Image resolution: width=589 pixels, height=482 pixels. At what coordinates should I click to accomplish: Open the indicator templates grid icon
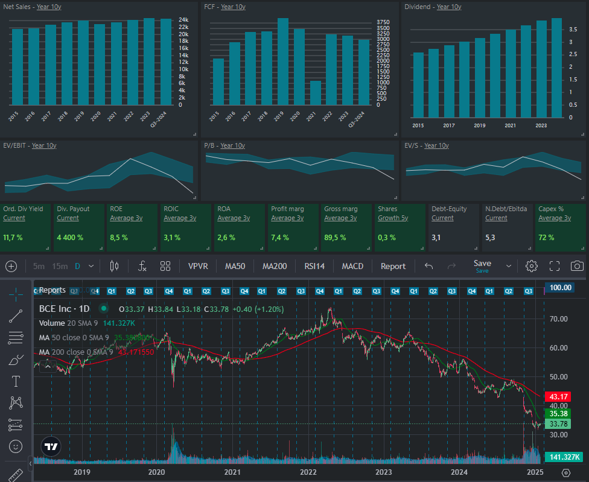(165, 266)
